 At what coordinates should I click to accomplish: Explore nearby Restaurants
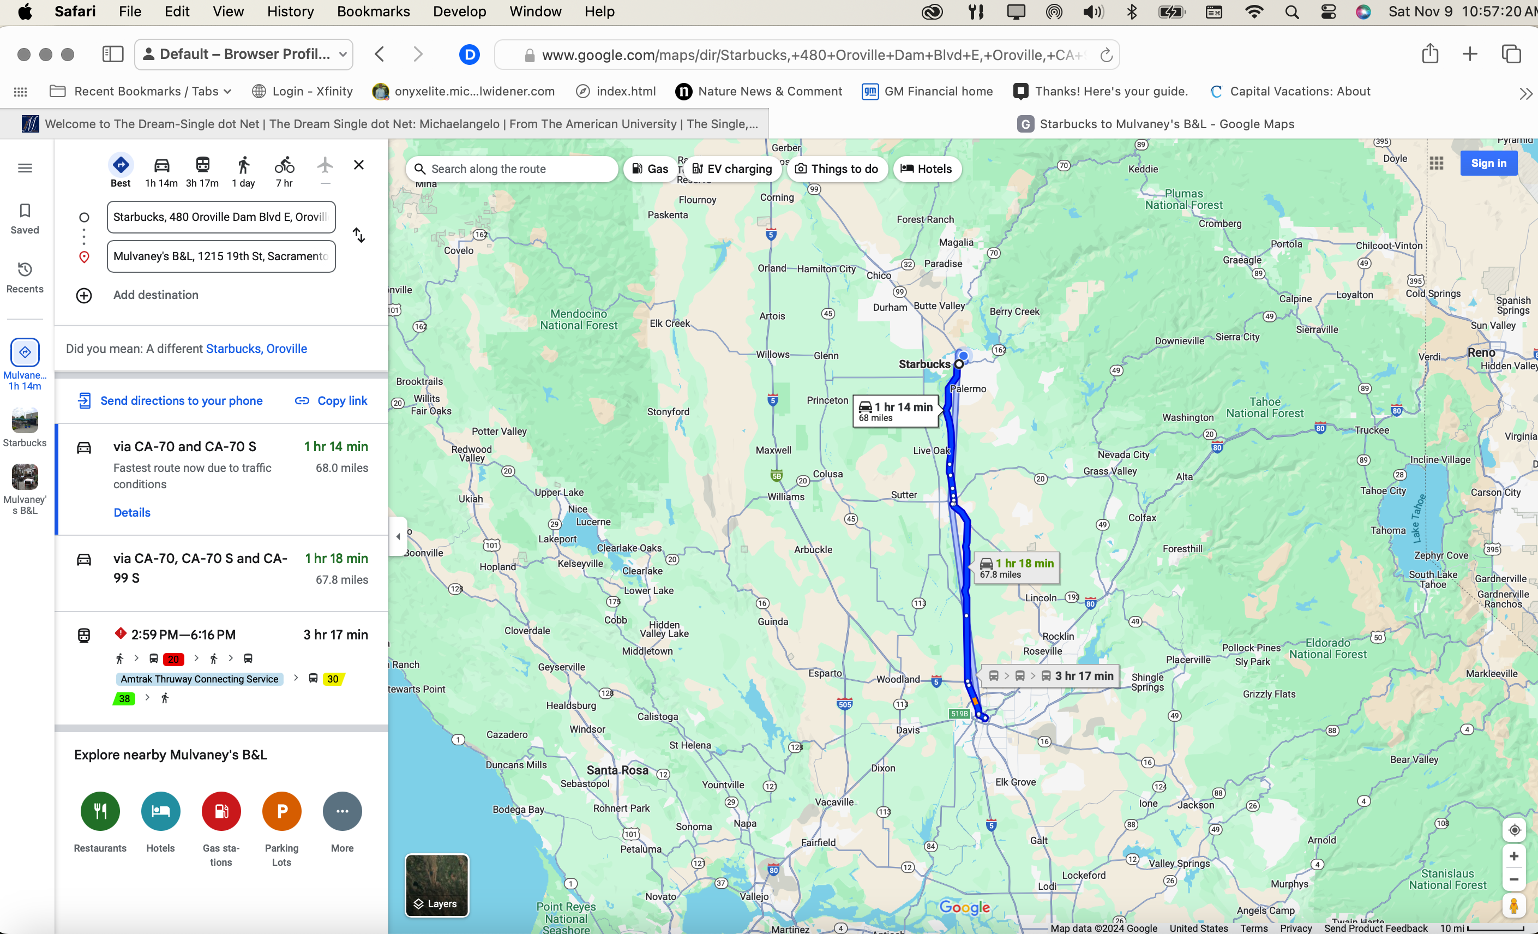(x=100, y=822)
